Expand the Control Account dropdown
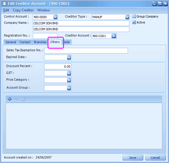This screenshot has height=163, width=169. [55, 17]
